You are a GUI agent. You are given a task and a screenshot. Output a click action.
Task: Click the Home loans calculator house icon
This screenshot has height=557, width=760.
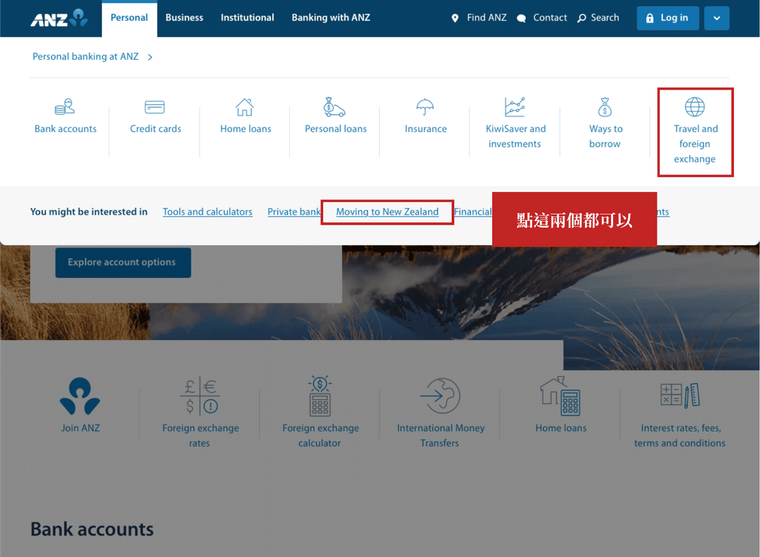[560, 396]
